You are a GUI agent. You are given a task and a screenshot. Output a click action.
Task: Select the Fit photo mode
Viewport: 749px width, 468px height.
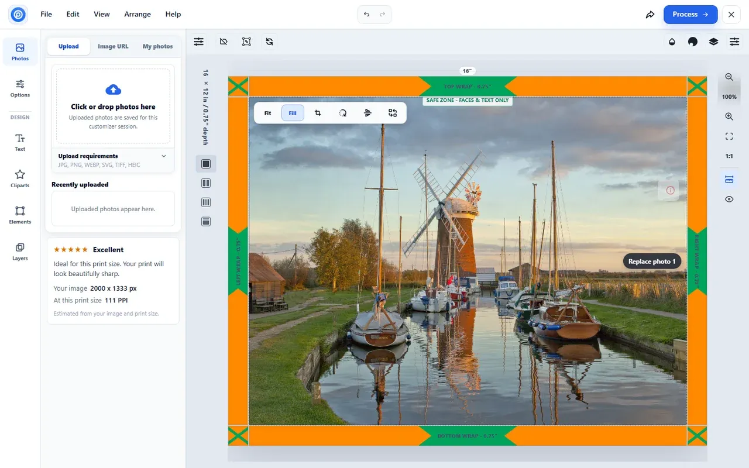267,113
